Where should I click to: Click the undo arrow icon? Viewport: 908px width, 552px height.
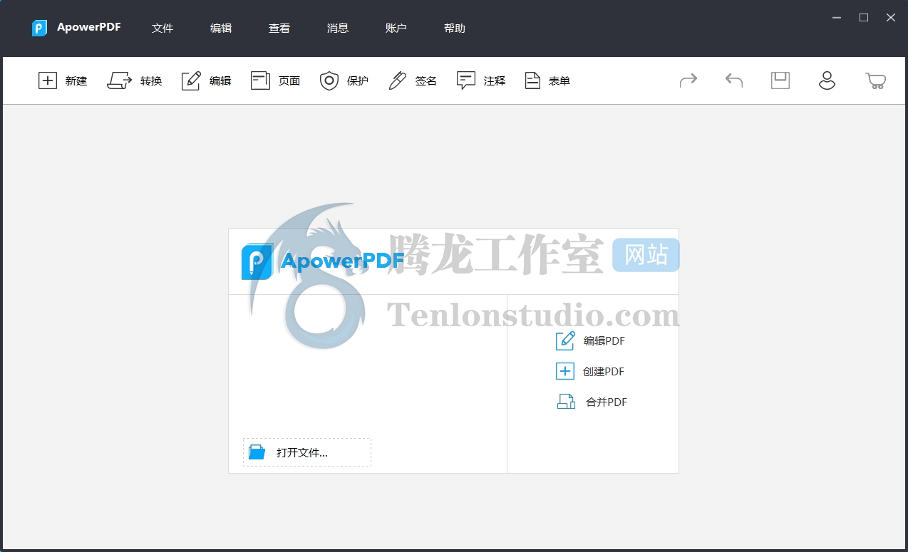[x=734, y=80]
